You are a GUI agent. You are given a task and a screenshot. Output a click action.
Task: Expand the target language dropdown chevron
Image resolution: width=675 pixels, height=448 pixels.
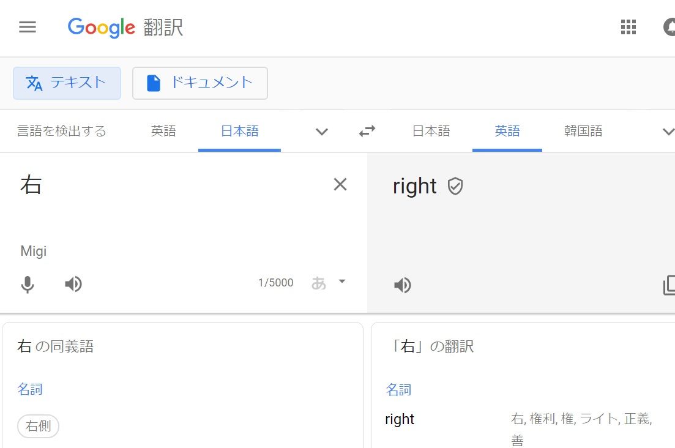[x=668, y=131]
